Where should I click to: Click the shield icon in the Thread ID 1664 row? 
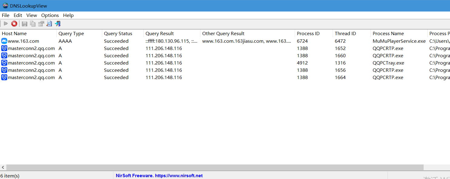[4, 77]
